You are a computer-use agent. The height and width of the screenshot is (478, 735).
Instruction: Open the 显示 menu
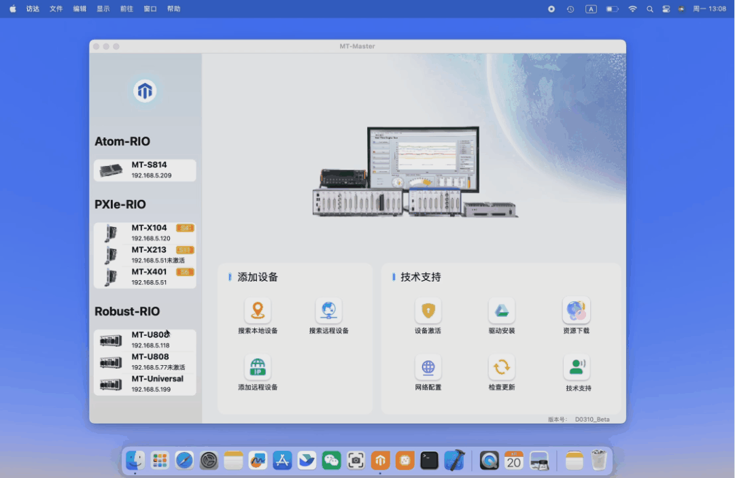(x=103, y=9)
